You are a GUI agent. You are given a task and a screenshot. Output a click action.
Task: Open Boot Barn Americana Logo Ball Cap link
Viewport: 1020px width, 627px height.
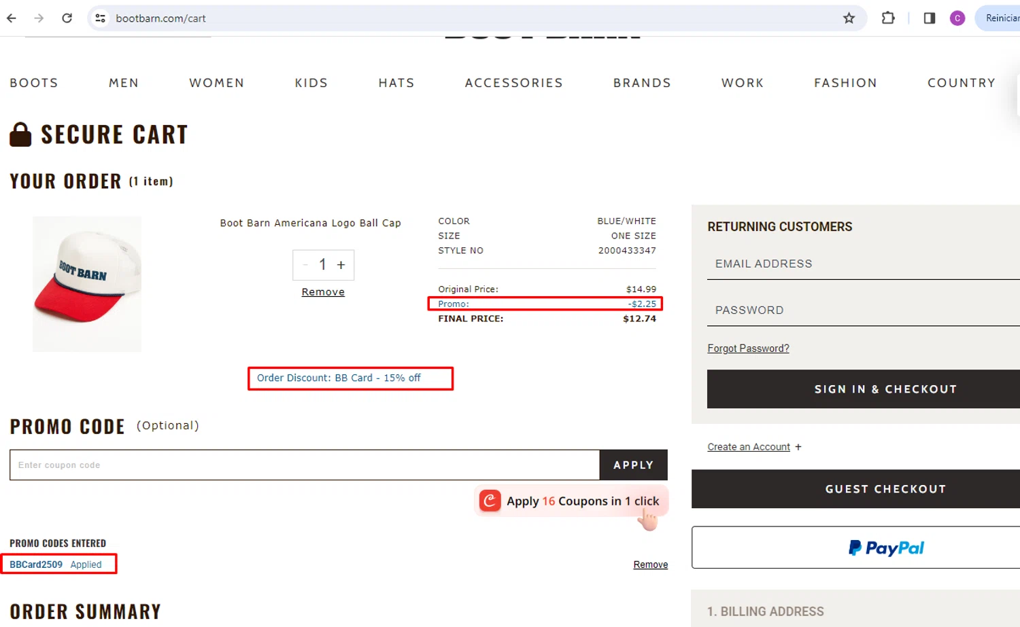(x=311, y=223)
